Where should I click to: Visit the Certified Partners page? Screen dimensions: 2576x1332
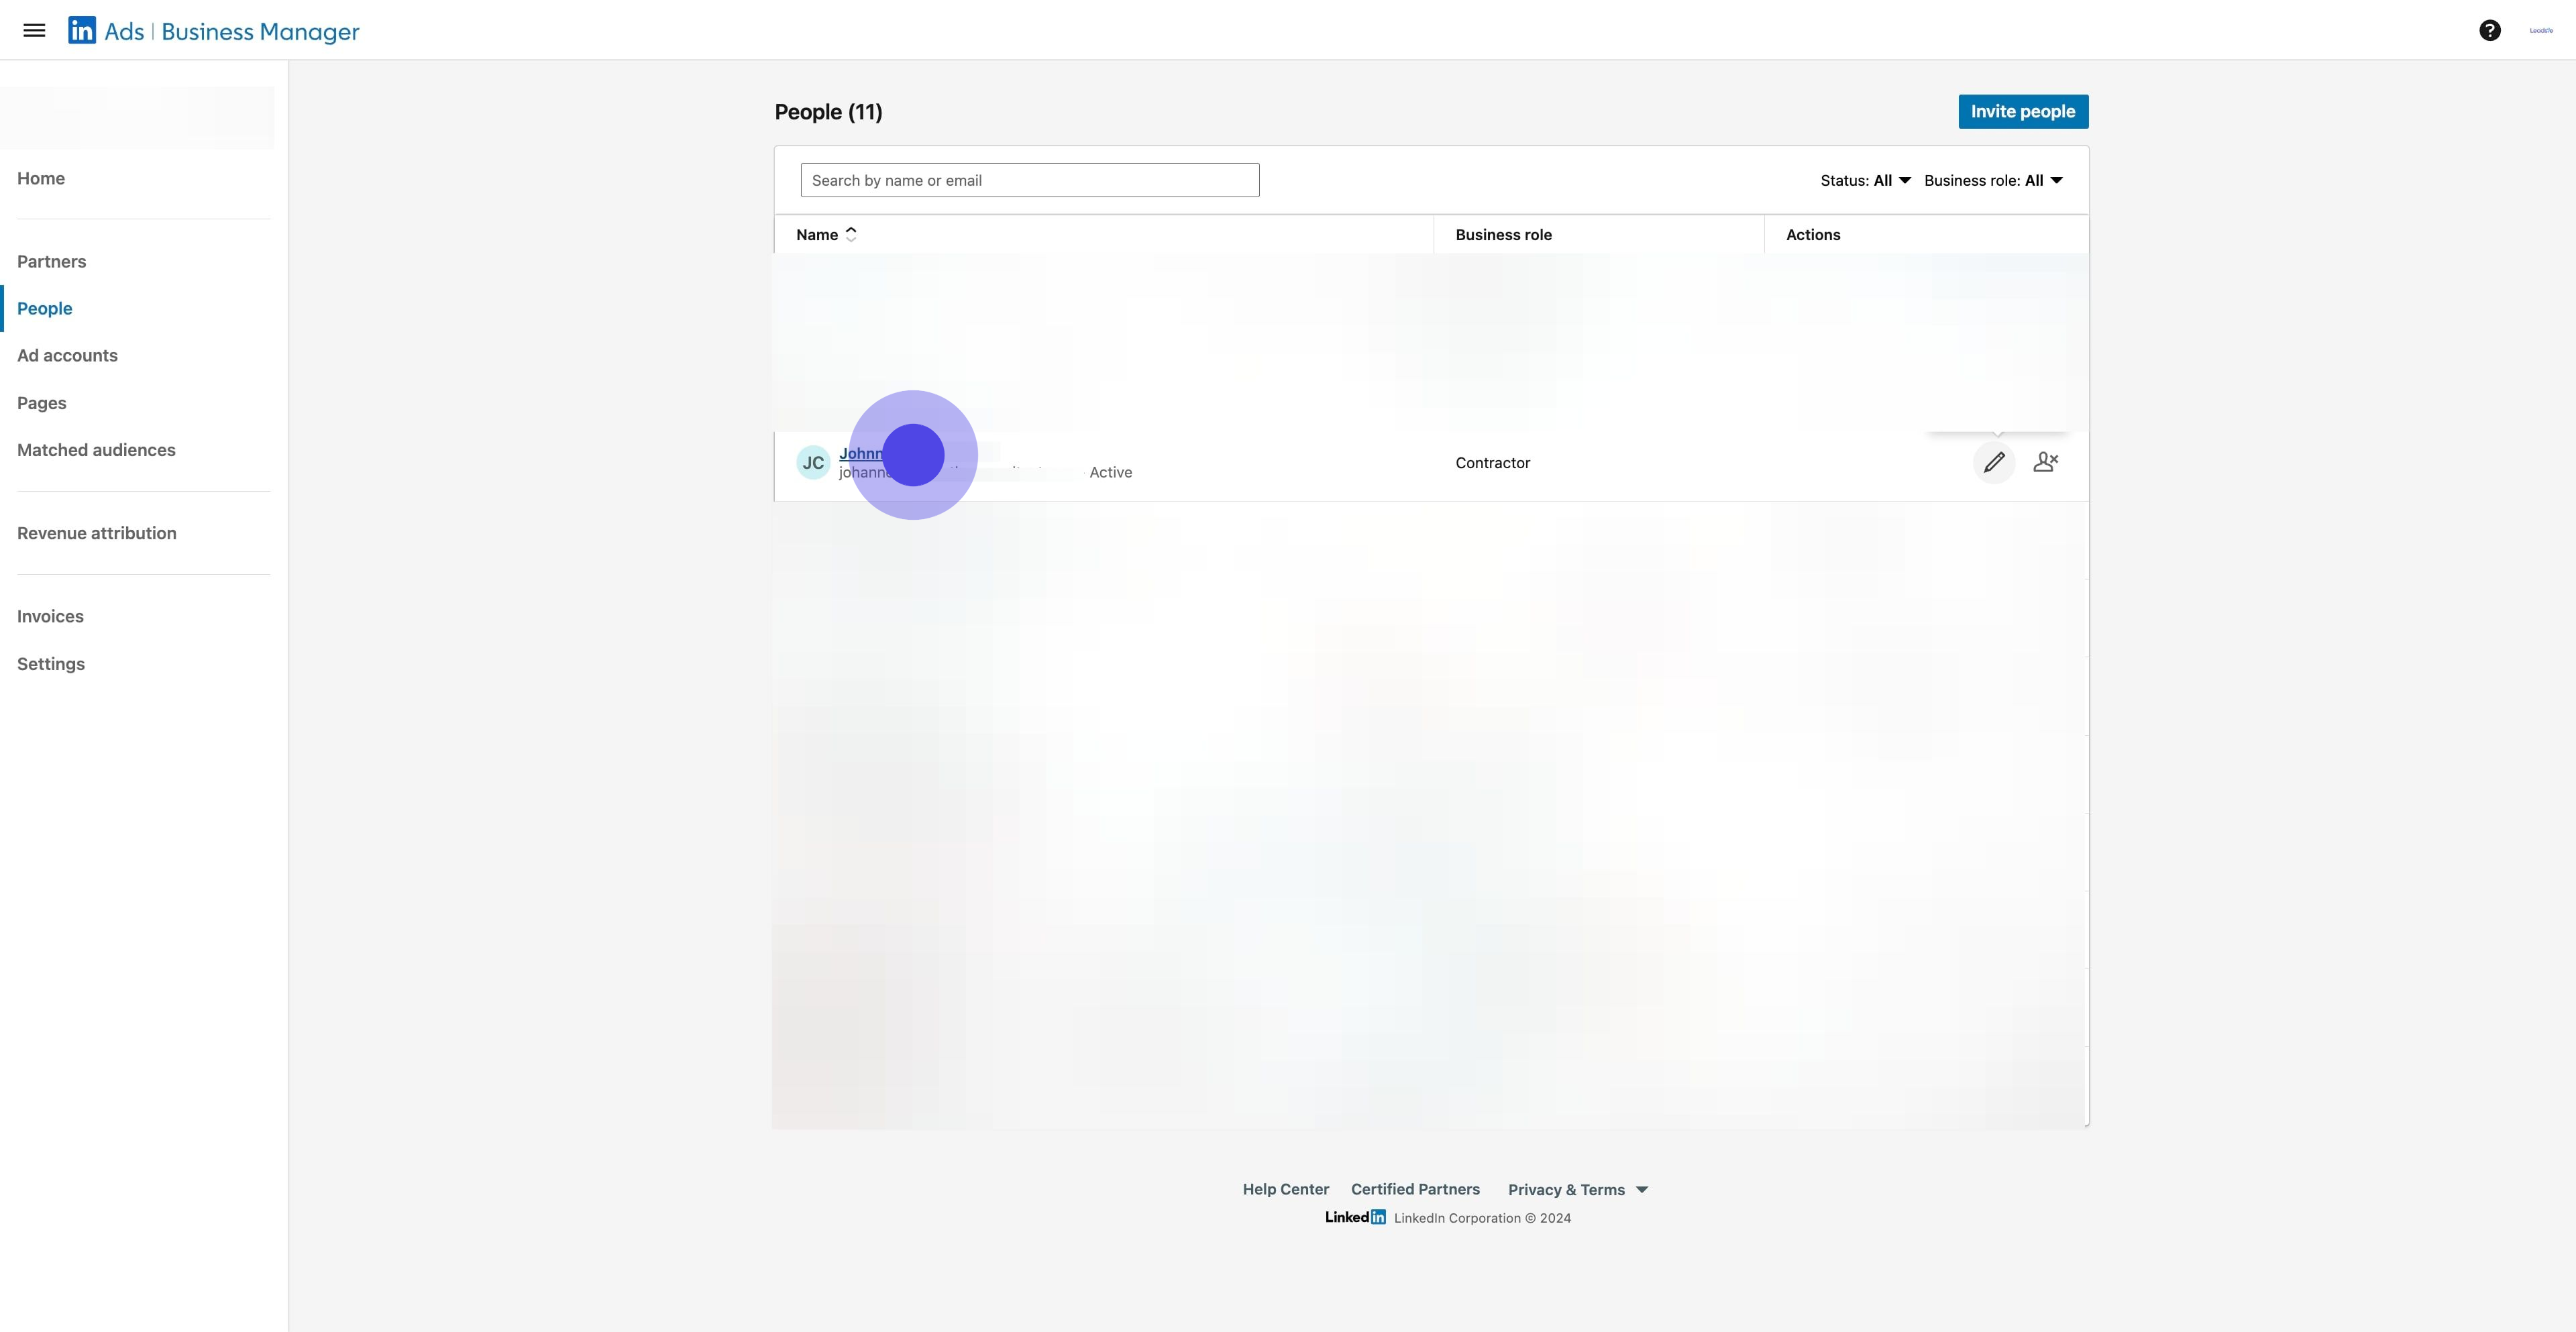[x=1415, y=1189]
